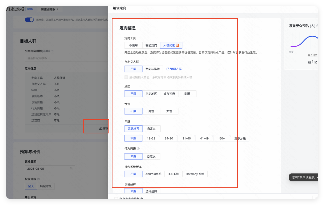The image size is (324, 205).
Task: Check the 启动智能人群包 checkbox
Action: tap(126, 77)
